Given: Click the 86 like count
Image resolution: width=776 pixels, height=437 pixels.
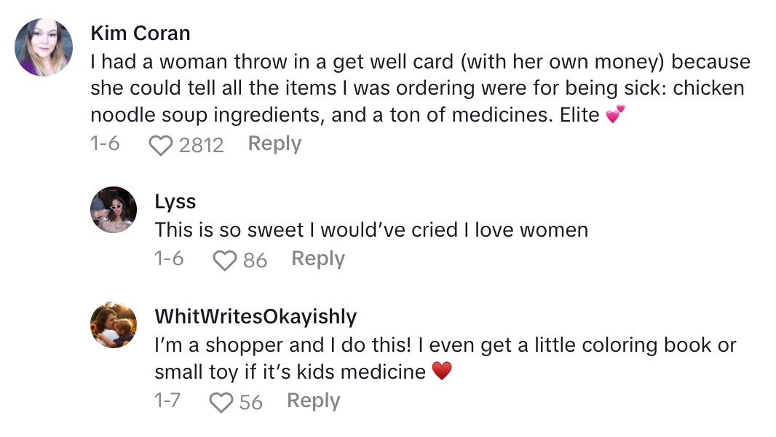Looking at the screenshot, I should pyautogui.click(x=255, y=260).
